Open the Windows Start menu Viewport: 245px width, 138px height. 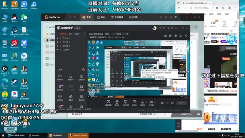3,136
